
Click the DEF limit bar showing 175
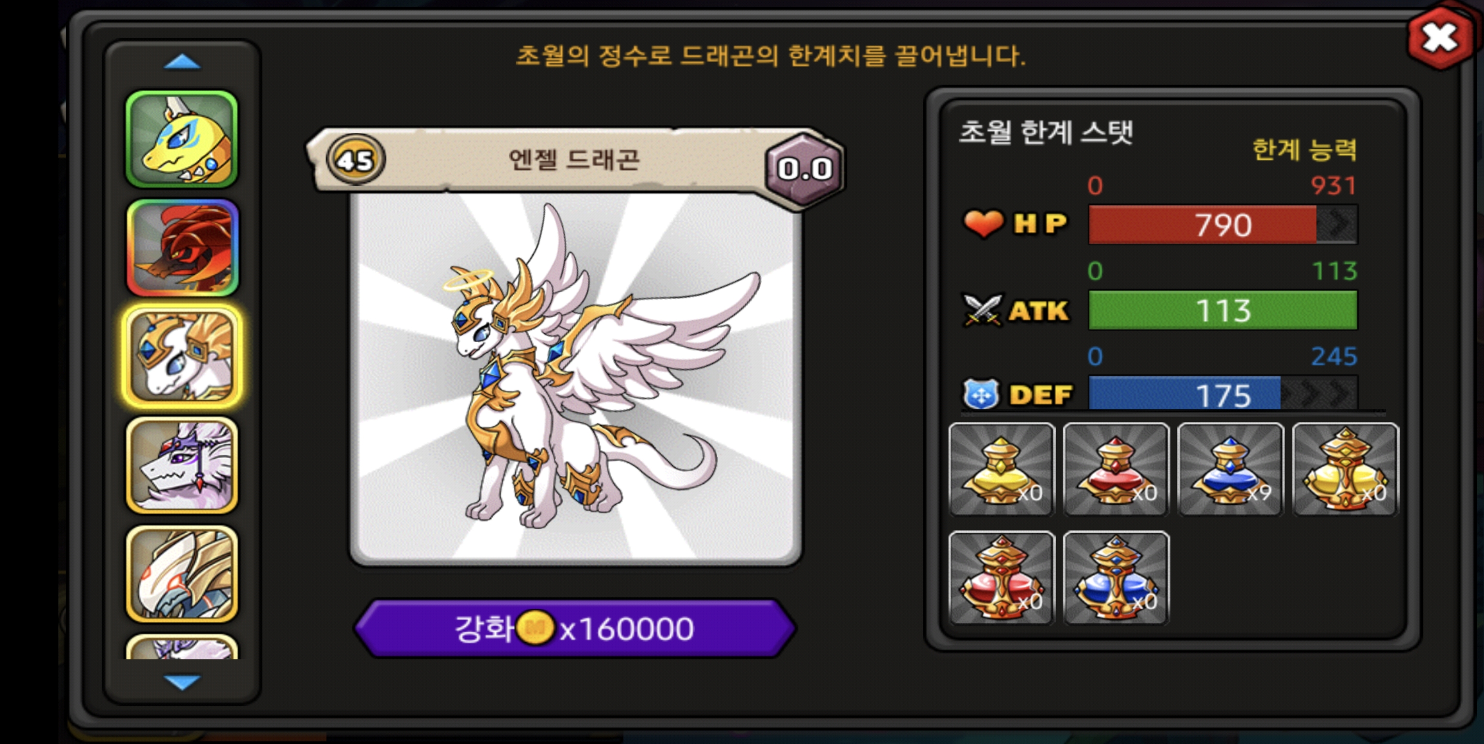(x=1223, y=394)
